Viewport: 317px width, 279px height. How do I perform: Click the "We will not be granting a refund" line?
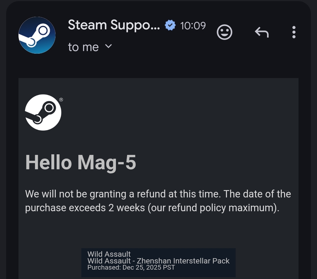click(158, 194)
